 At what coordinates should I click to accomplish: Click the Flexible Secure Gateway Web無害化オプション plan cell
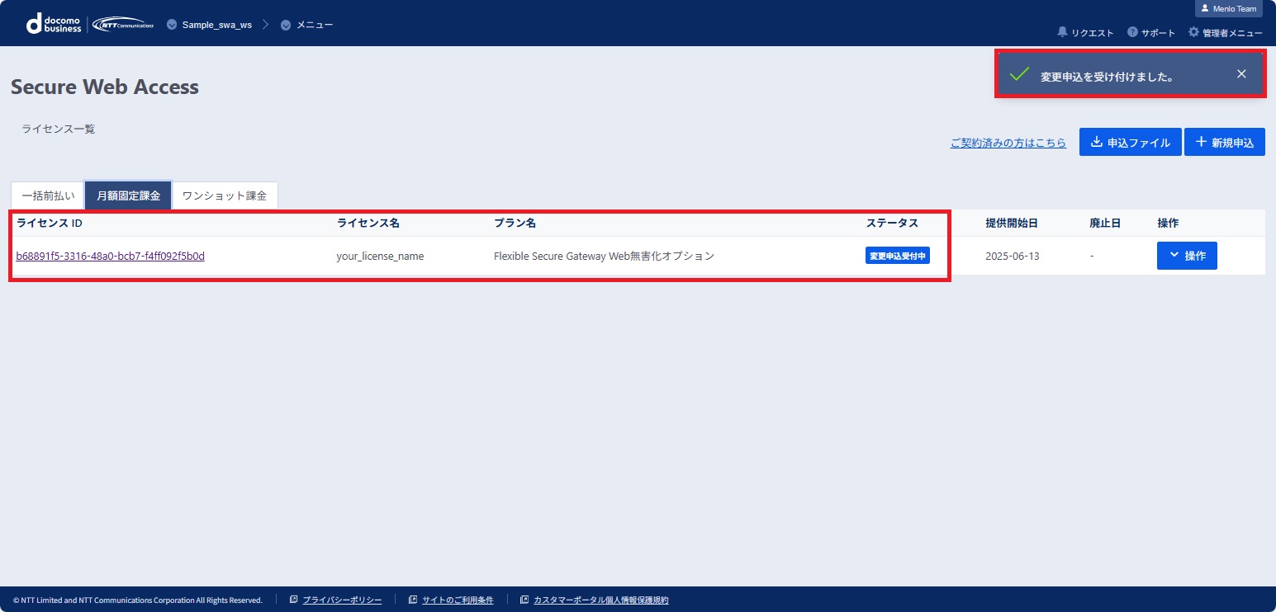tap(604, 256)
